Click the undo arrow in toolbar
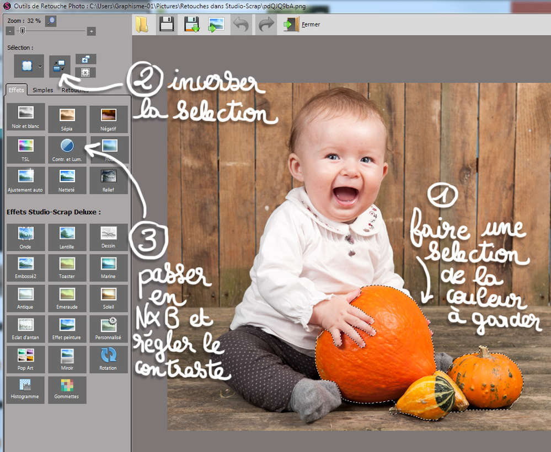The width and height of the screenshot is (551, 452). pyautogui.click(x=241, y=24)
